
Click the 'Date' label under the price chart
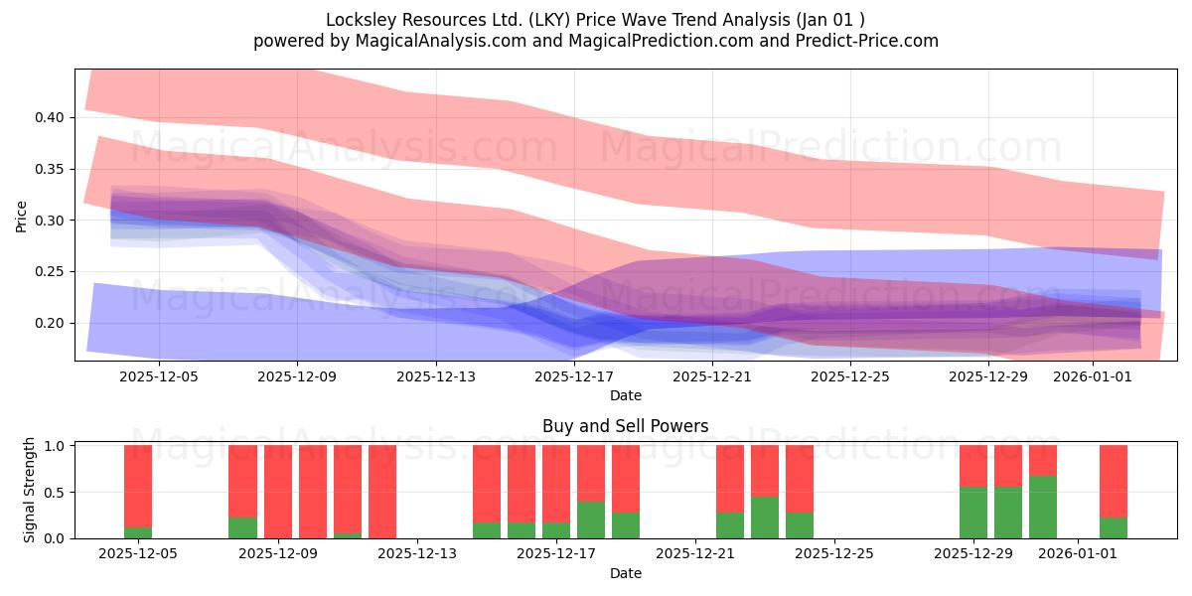[x=626, y=395]
